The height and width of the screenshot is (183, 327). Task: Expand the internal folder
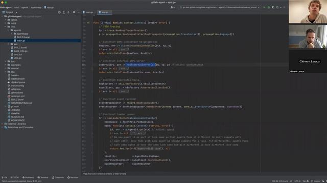6,68
